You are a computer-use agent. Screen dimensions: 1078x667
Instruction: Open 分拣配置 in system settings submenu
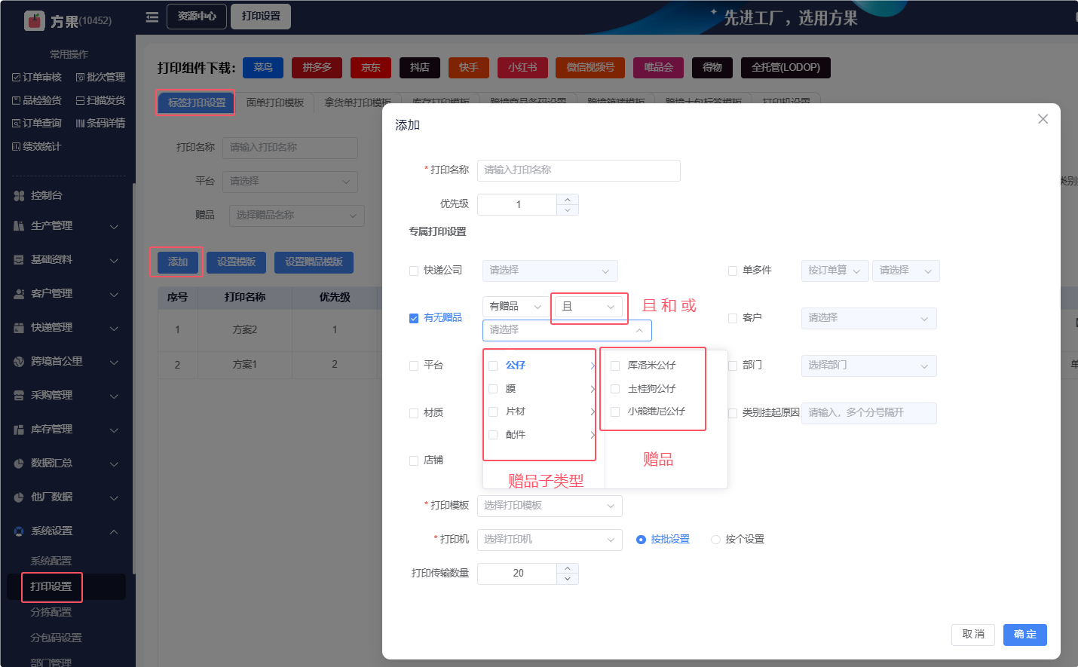(51, 612)
